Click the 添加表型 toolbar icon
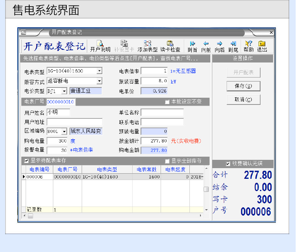296x252 pixels. coord(147,46)
